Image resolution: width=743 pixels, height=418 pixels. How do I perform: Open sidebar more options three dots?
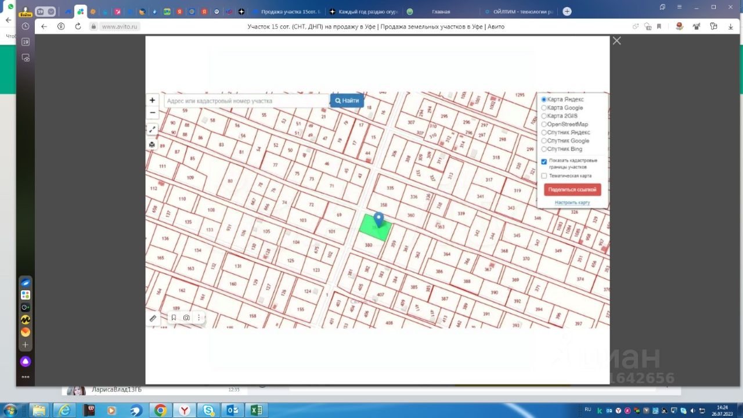coord(26,377)
